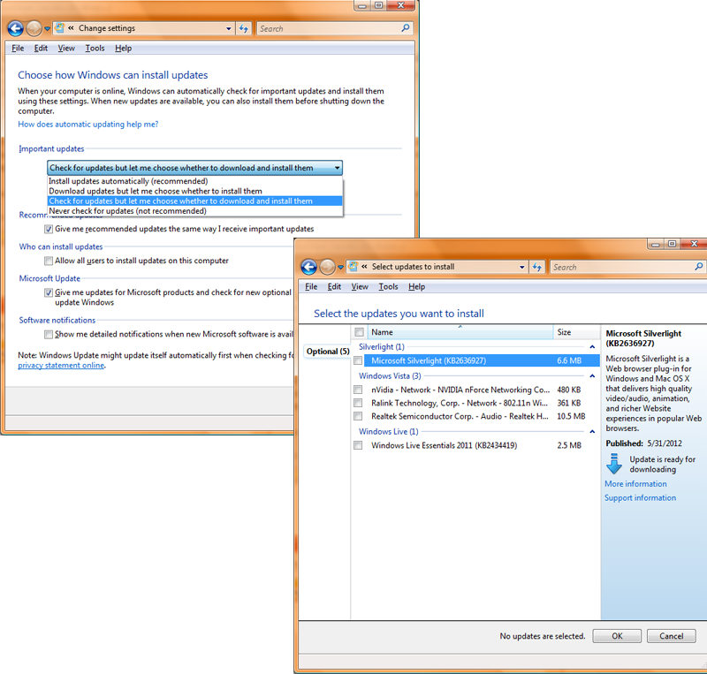This screenshot has height=674, width=707.
Task: Open File menu in Change settings window
Action: coord(18,49)
